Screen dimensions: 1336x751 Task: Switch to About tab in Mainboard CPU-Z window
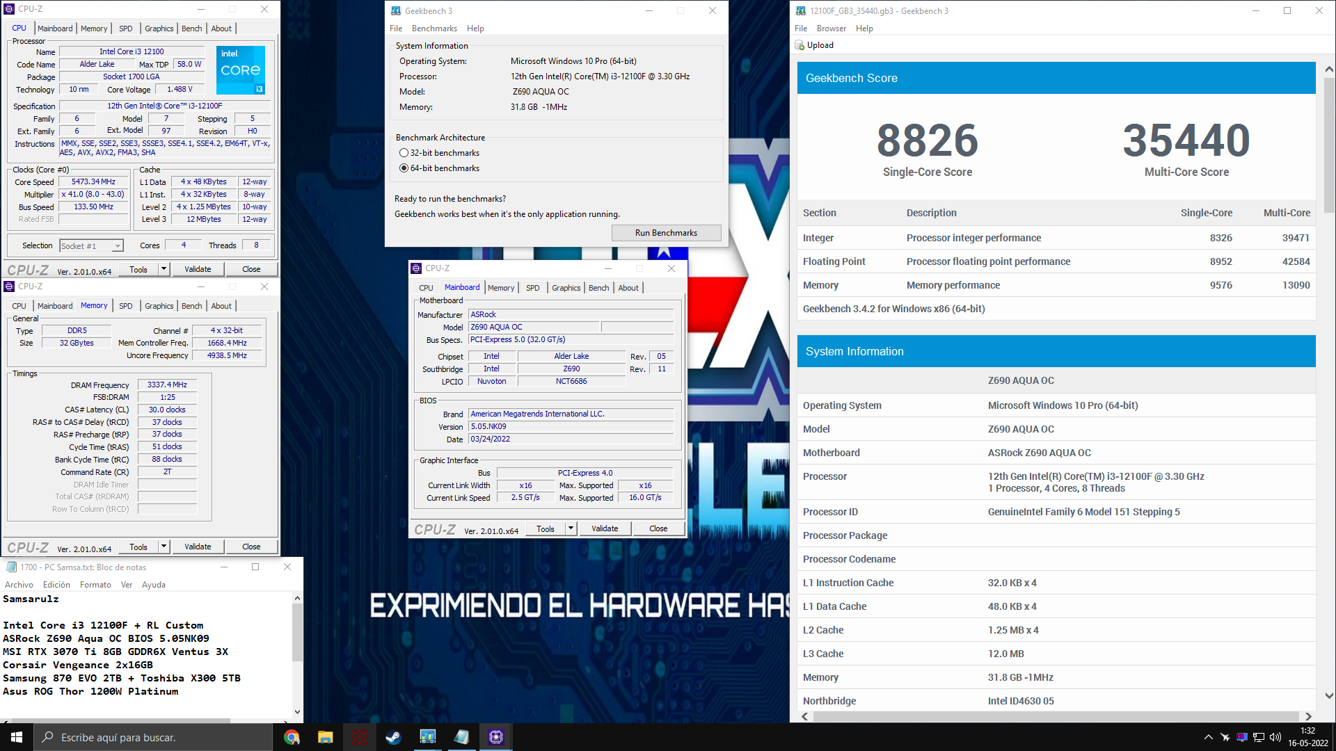click(628, 288)
